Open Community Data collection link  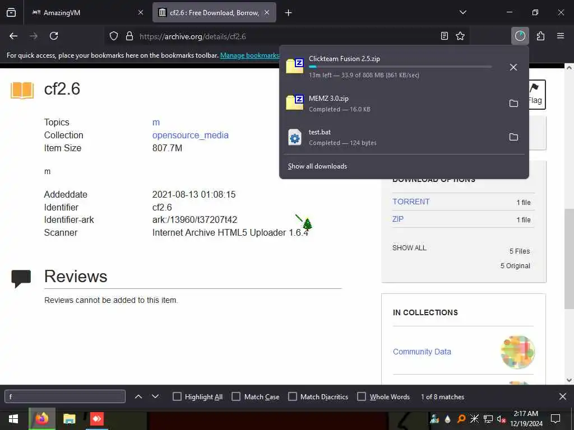click(422, 352)
